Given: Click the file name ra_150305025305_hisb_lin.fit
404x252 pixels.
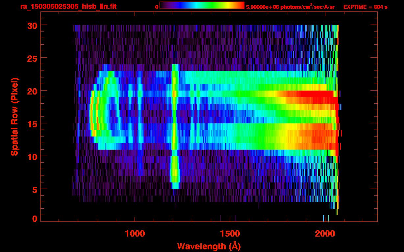Looking at the screenshot, I should coord(68,7).
